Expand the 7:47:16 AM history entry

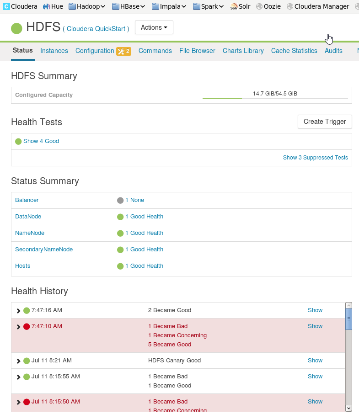(x=18, y=311)
